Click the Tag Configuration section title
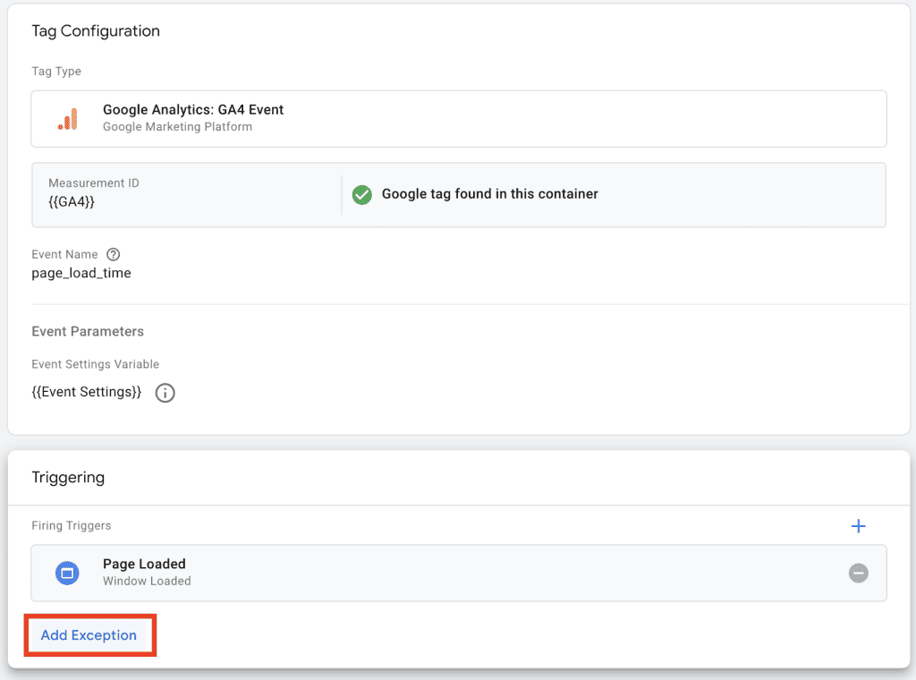 (x=96, y=30)
